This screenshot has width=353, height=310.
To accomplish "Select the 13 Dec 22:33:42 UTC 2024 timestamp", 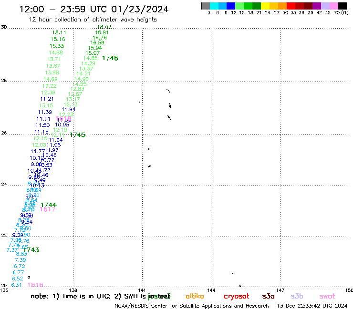I will click(312, 306).
